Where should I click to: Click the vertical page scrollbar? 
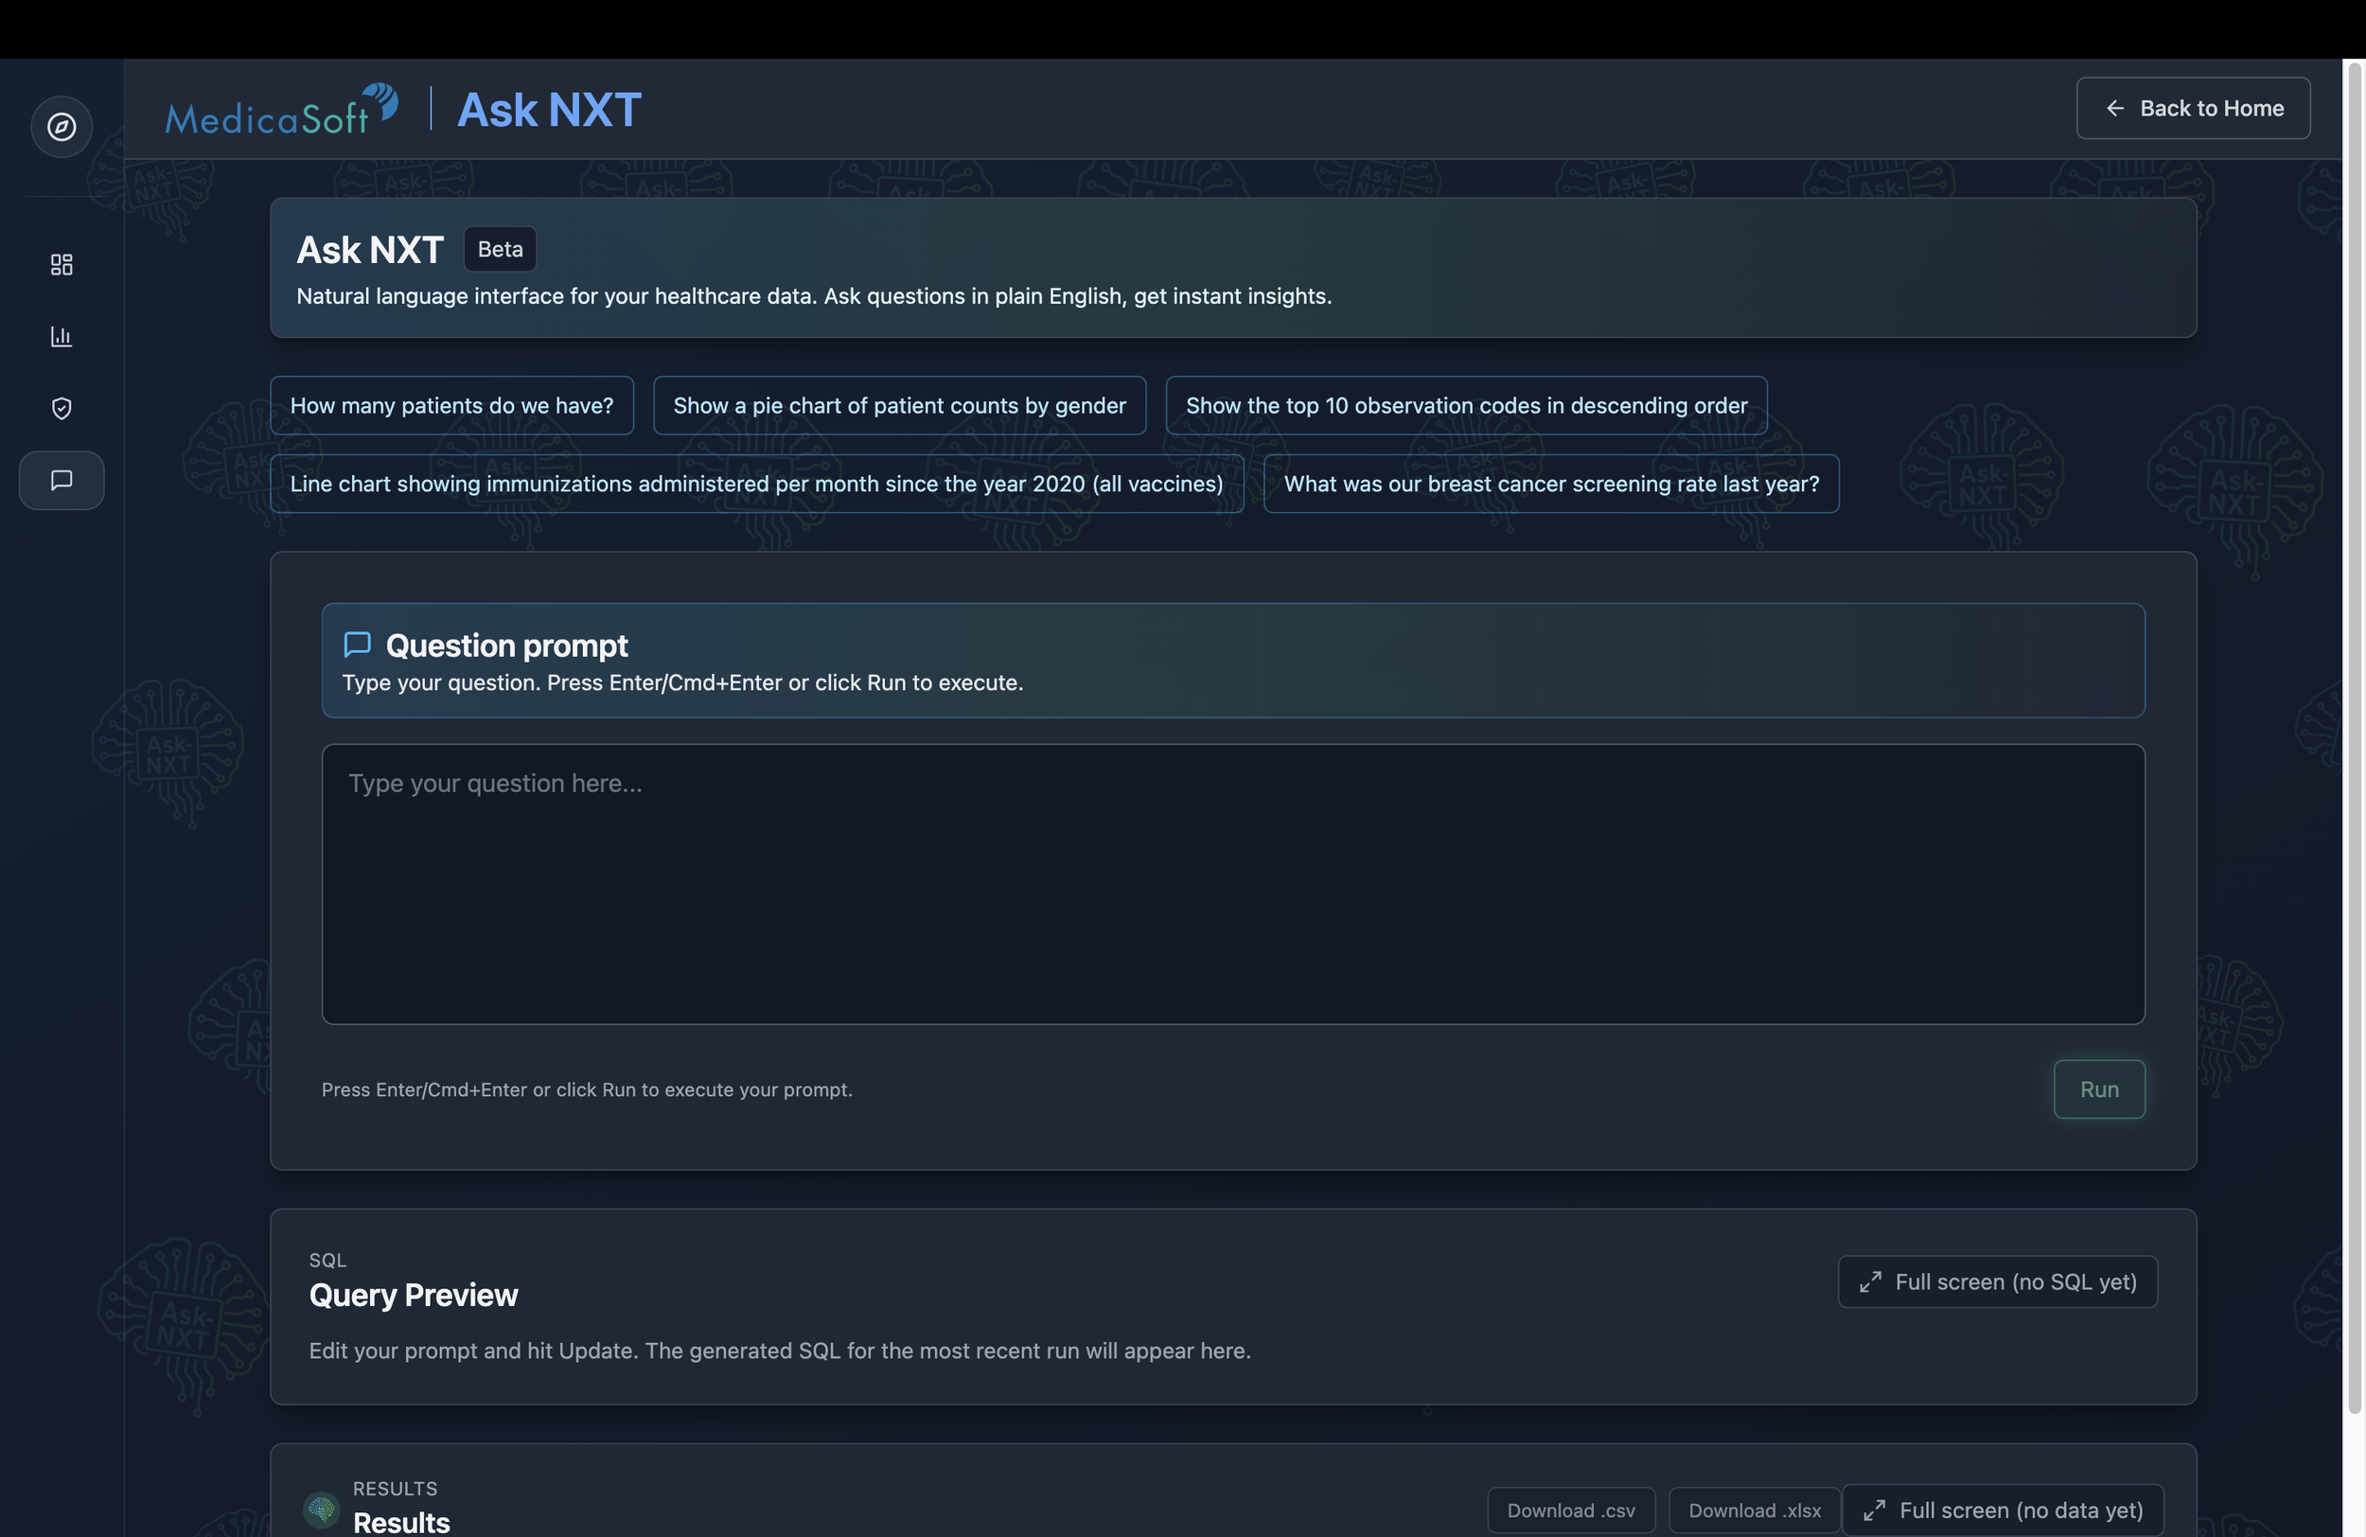[2354, 735]
